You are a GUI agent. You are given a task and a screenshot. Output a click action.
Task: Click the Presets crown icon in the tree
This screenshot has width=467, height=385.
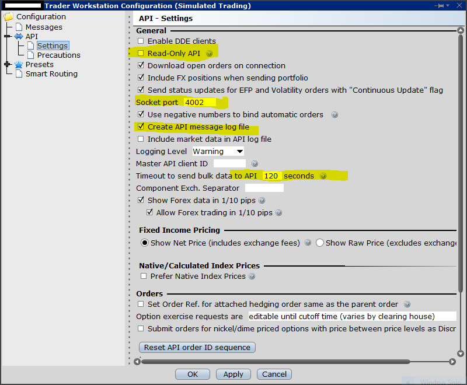click(19, 64)
